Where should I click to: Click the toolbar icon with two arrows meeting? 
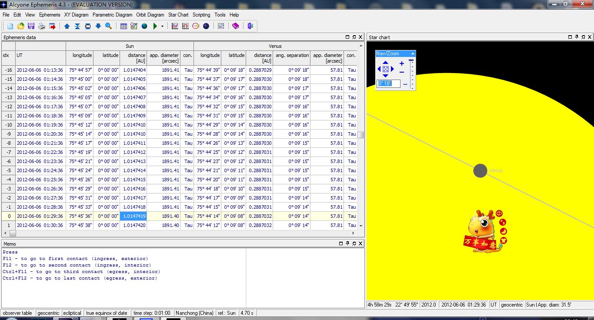click(77, 26)
